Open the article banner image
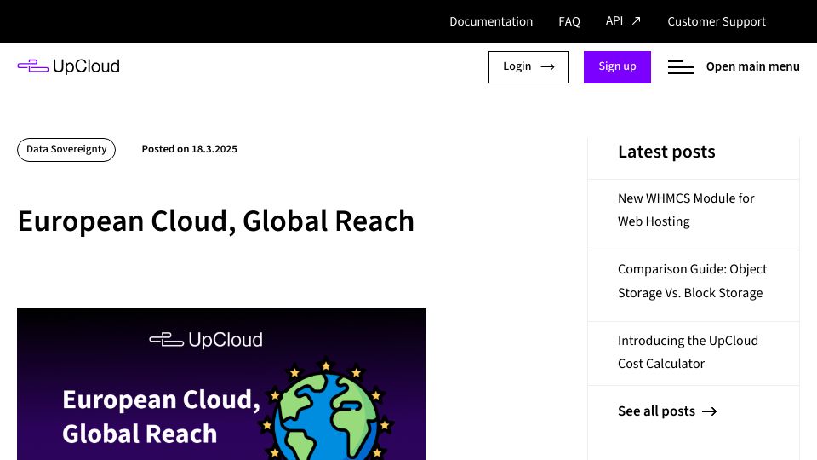The height and width of the screenshot is (460, 817). 221,384
